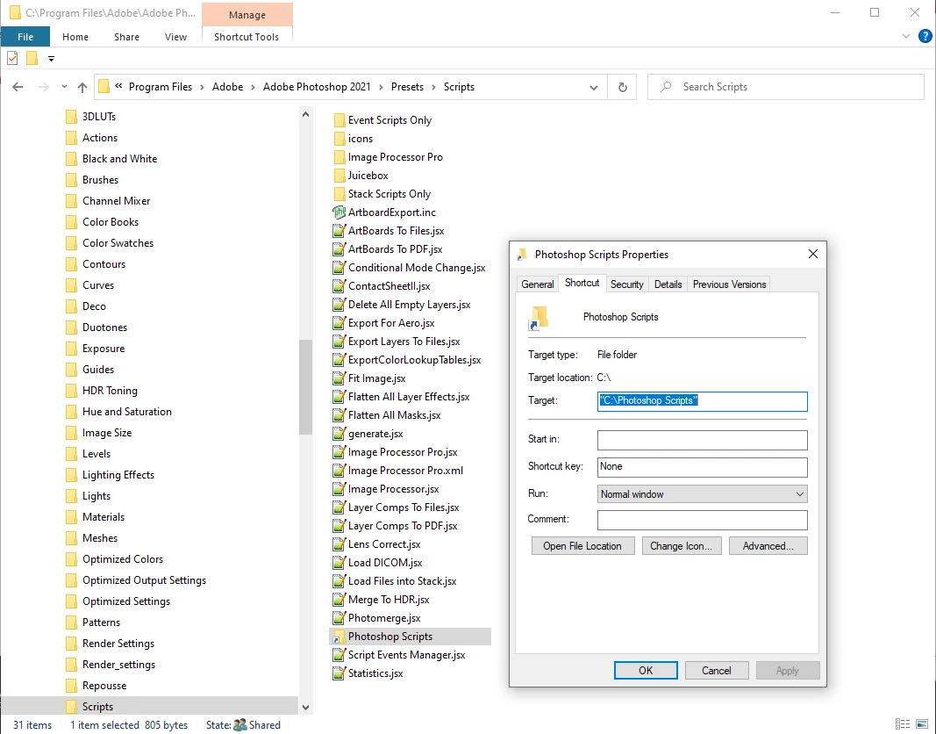This screenshot has width=936, height=734.
Task: Switch to Details view icon in status bar
Action: 903,724
